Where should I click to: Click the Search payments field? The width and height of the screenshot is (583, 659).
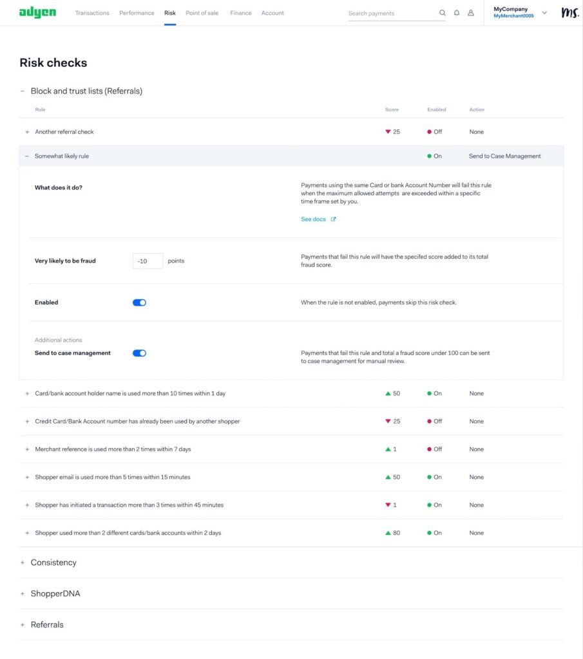(x=391, y=14)
